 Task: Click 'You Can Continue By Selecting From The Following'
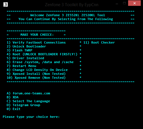(66, 19)
